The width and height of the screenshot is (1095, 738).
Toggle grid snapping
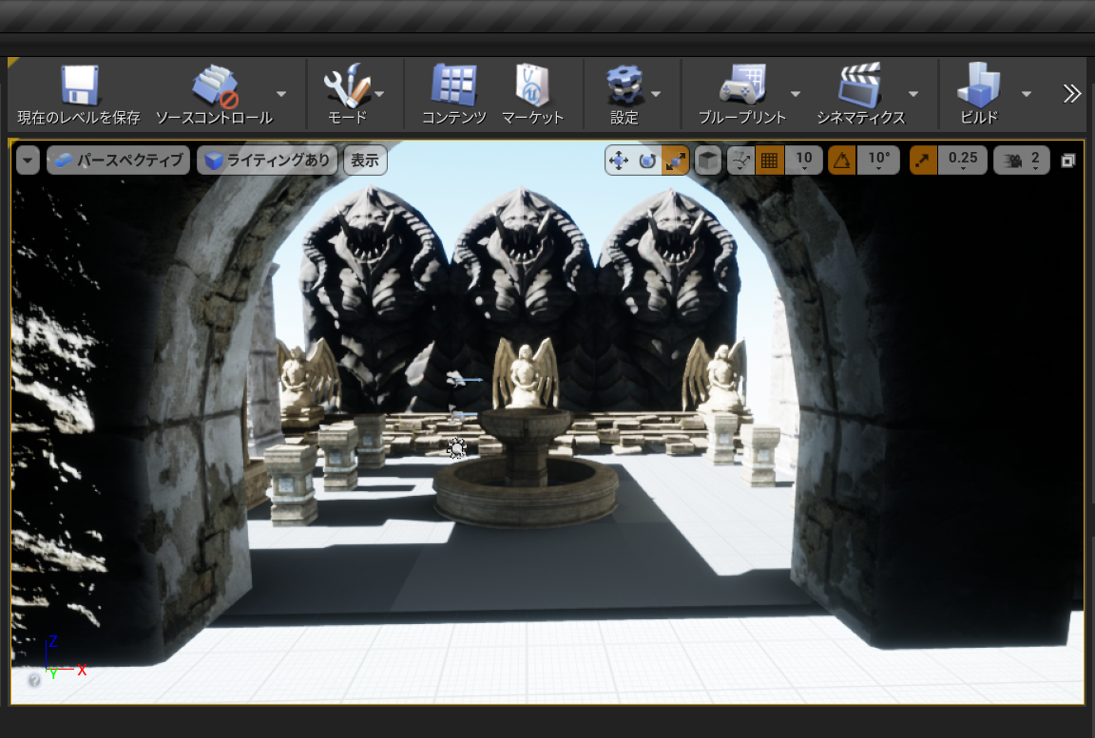coord(769,161)
